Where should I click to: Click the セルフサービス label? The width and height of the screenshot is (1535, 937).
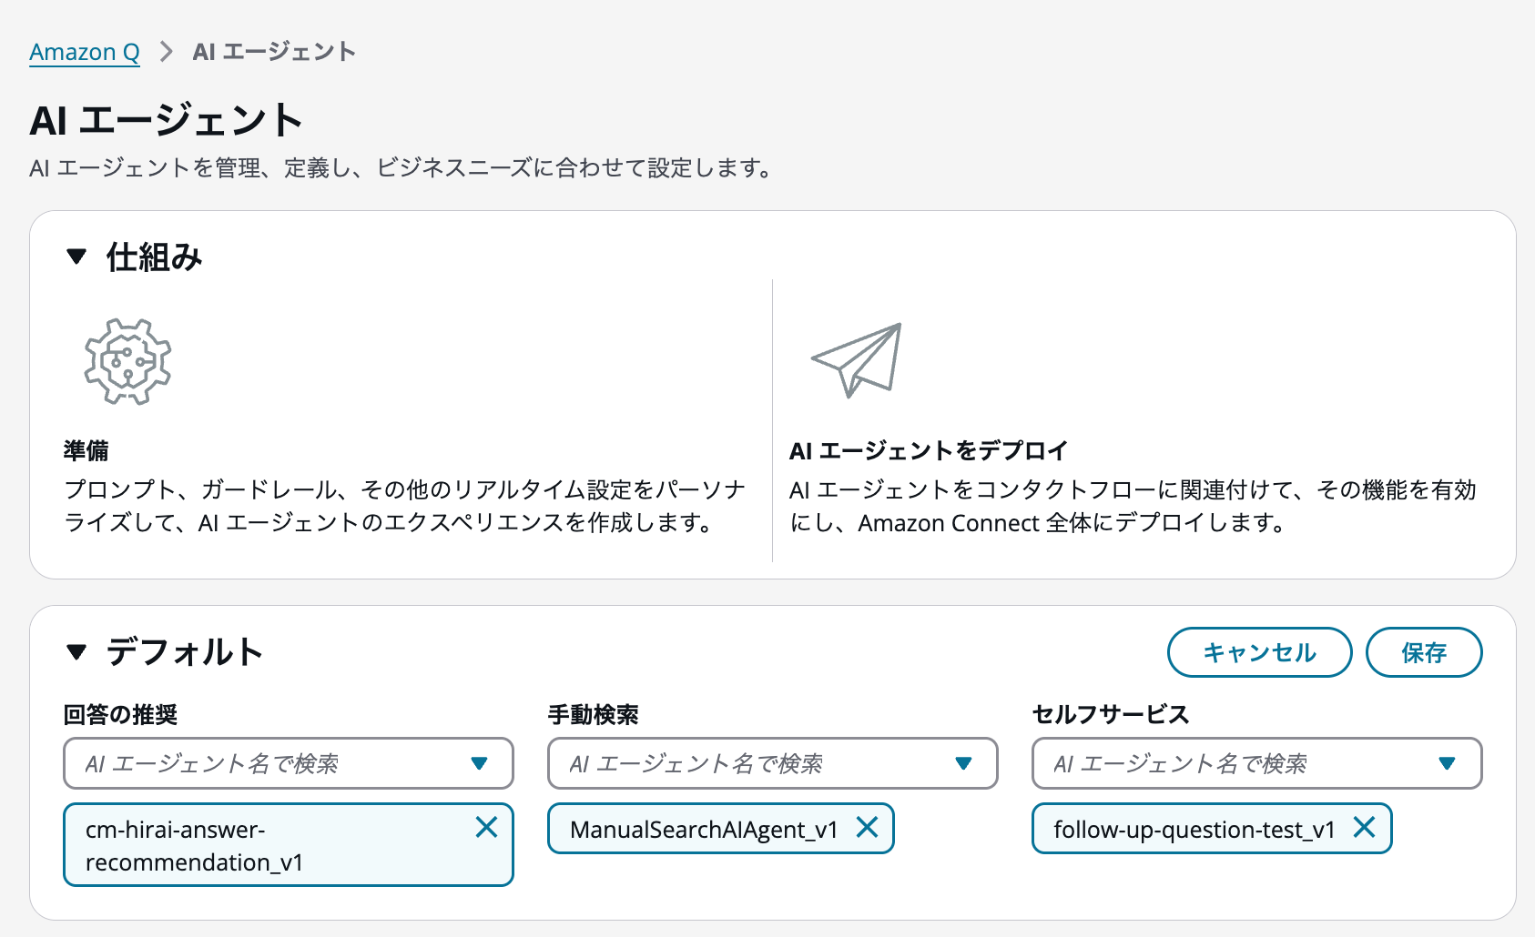pyautogui.click(x=1111, y=715)
